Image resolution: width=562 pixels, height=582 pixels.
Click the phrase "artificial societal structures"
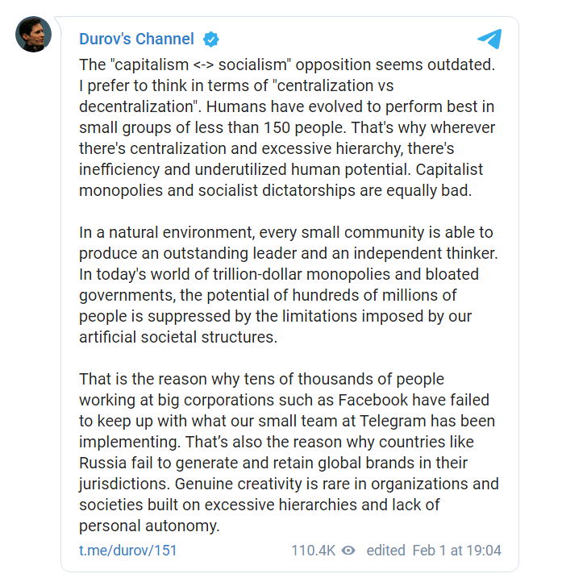tap(177, 337)
